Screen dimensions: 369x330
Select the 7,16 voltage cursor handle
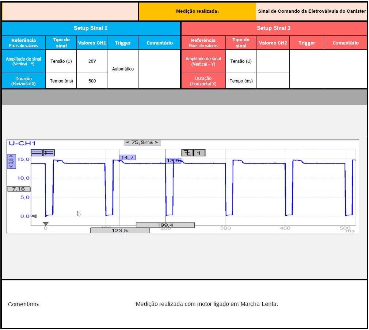(x=18, y=189)
